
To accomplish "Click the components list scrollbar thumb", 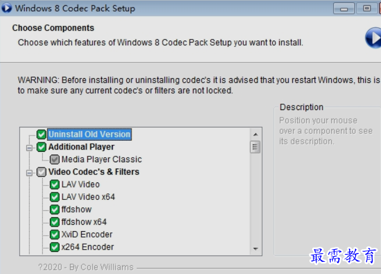I will pyautogui.click(x=255, y=147).
